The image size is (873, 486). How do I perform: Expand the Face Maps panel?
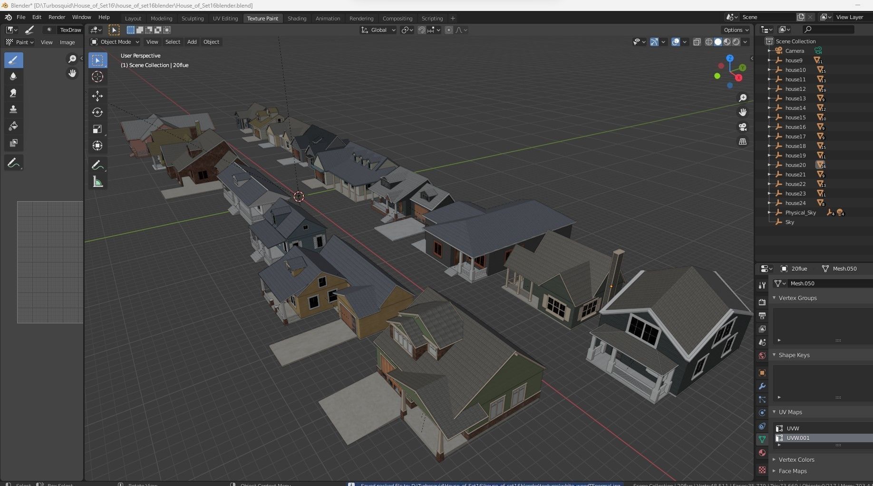tap(774, 471)
